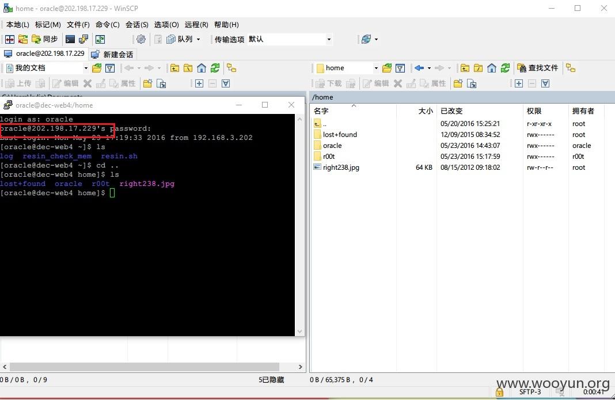Click the globe session icon in top toolbar
615x400 pixels.
366,39
